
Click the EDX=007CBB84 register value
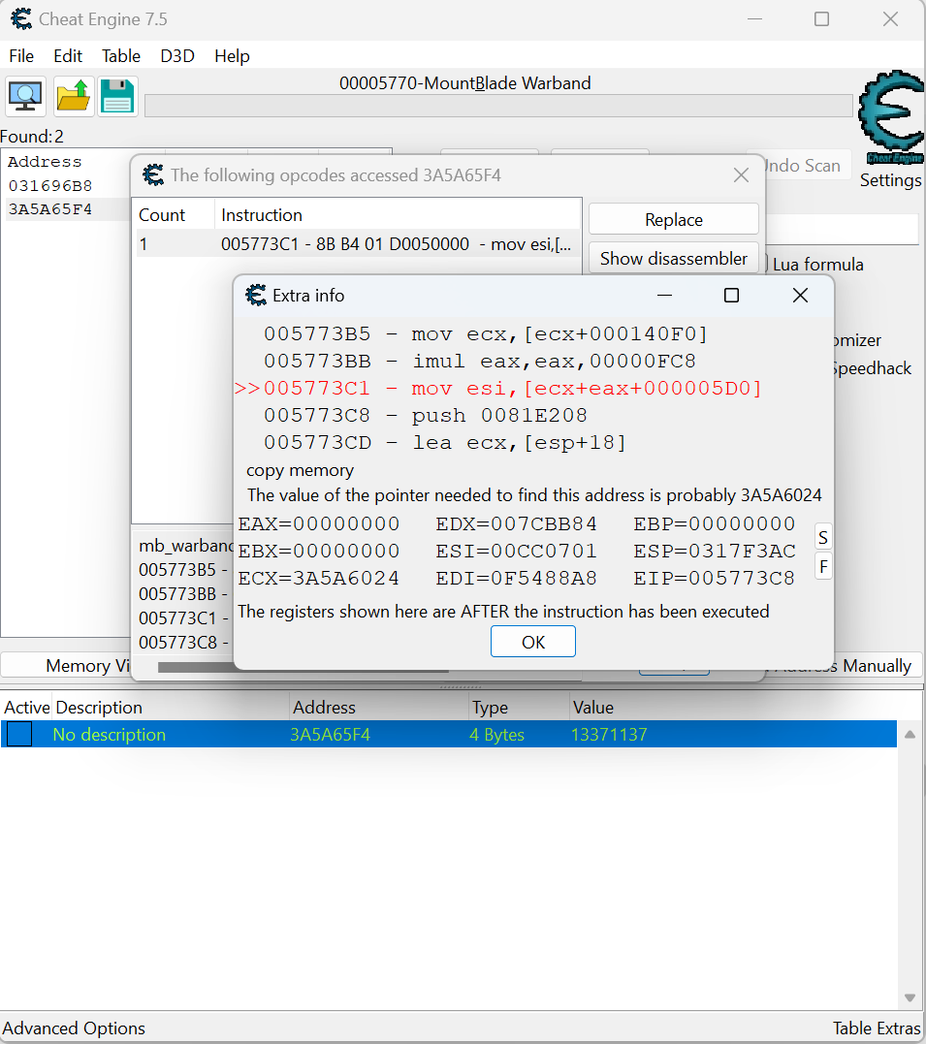tap(516, 524)
